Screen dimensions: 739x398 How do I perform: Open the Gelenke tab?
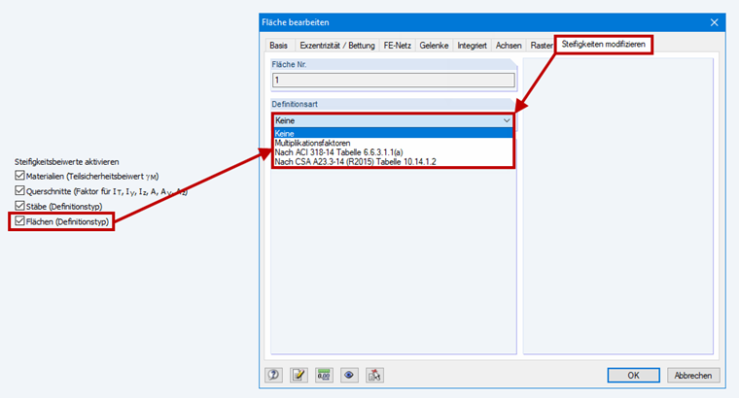(434, 46)
